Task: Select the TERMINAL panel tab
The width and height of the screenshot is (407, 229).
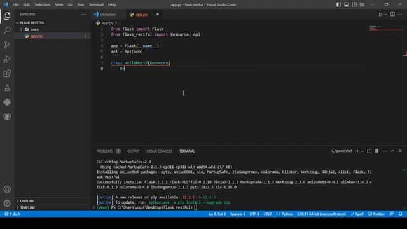Action: (x=187, y=151)
